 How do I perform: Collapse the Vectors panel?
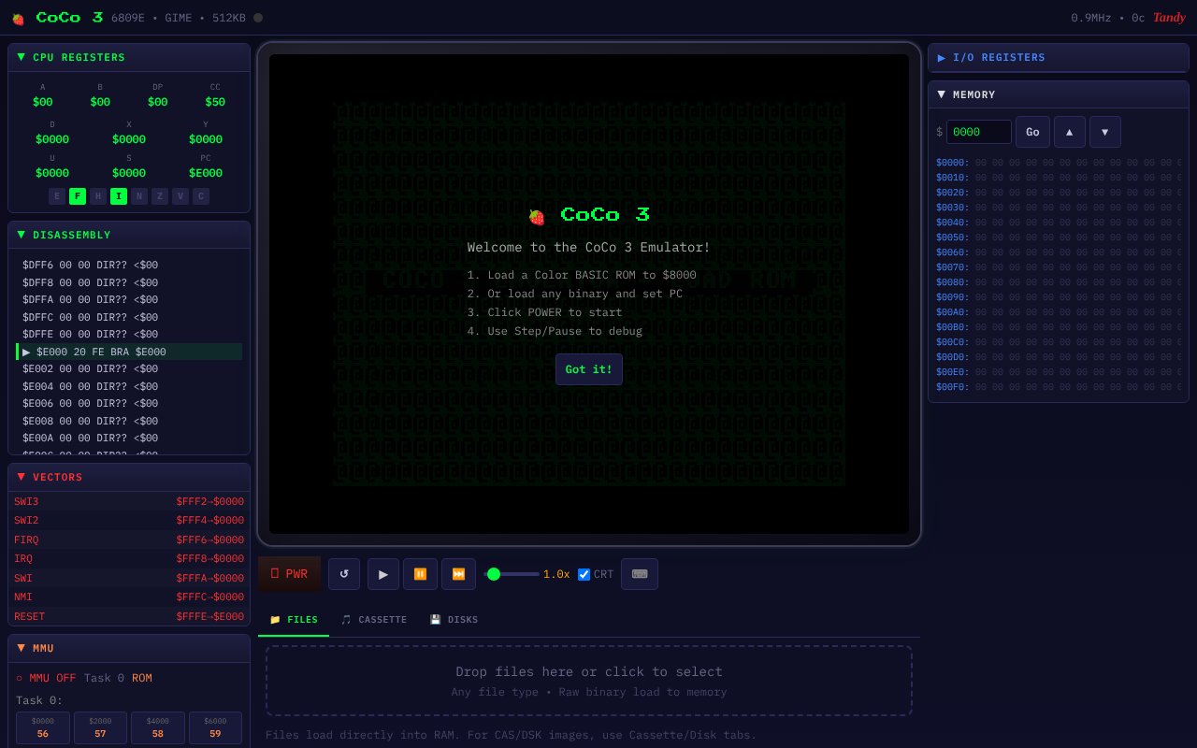[x=22, y=477]
